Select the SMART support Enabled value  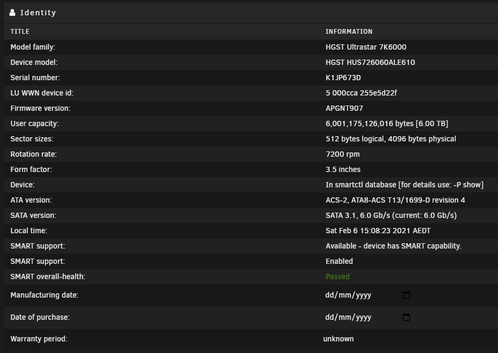pyautogui.click(x=339, y=261)
